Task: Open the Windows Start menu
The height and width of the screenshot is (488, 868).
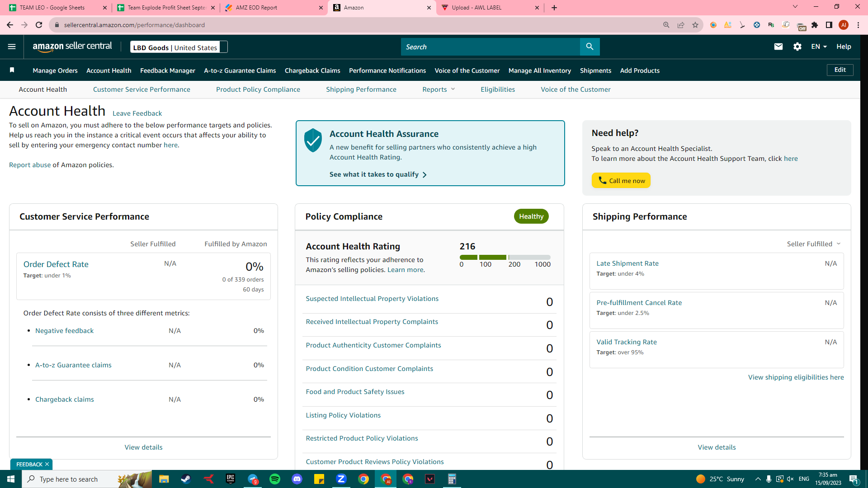Action: [11, 479]
